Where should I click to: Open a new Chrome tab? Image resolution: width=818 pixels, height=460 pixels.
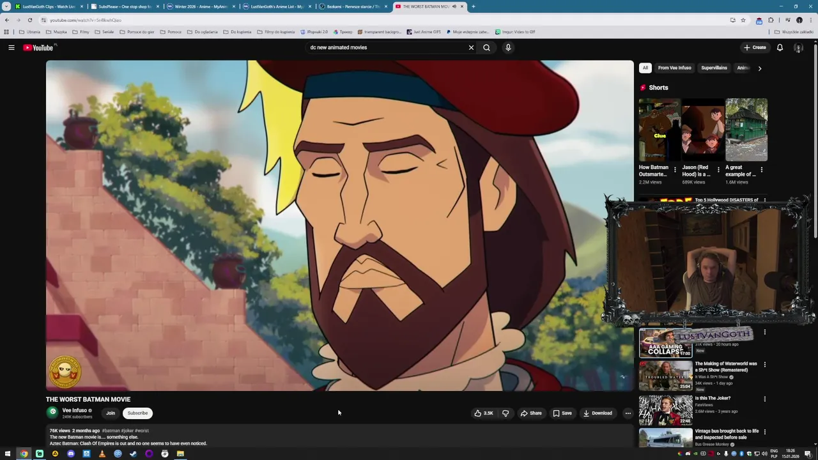473,6
